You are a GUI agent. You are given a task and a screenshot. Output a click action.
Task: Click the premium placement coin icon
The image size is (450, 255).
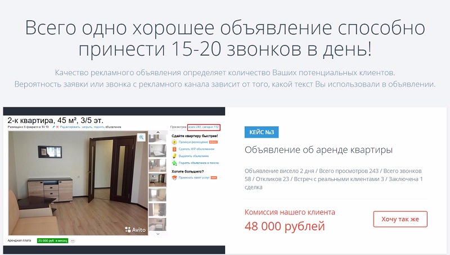(x=174, y=142)
